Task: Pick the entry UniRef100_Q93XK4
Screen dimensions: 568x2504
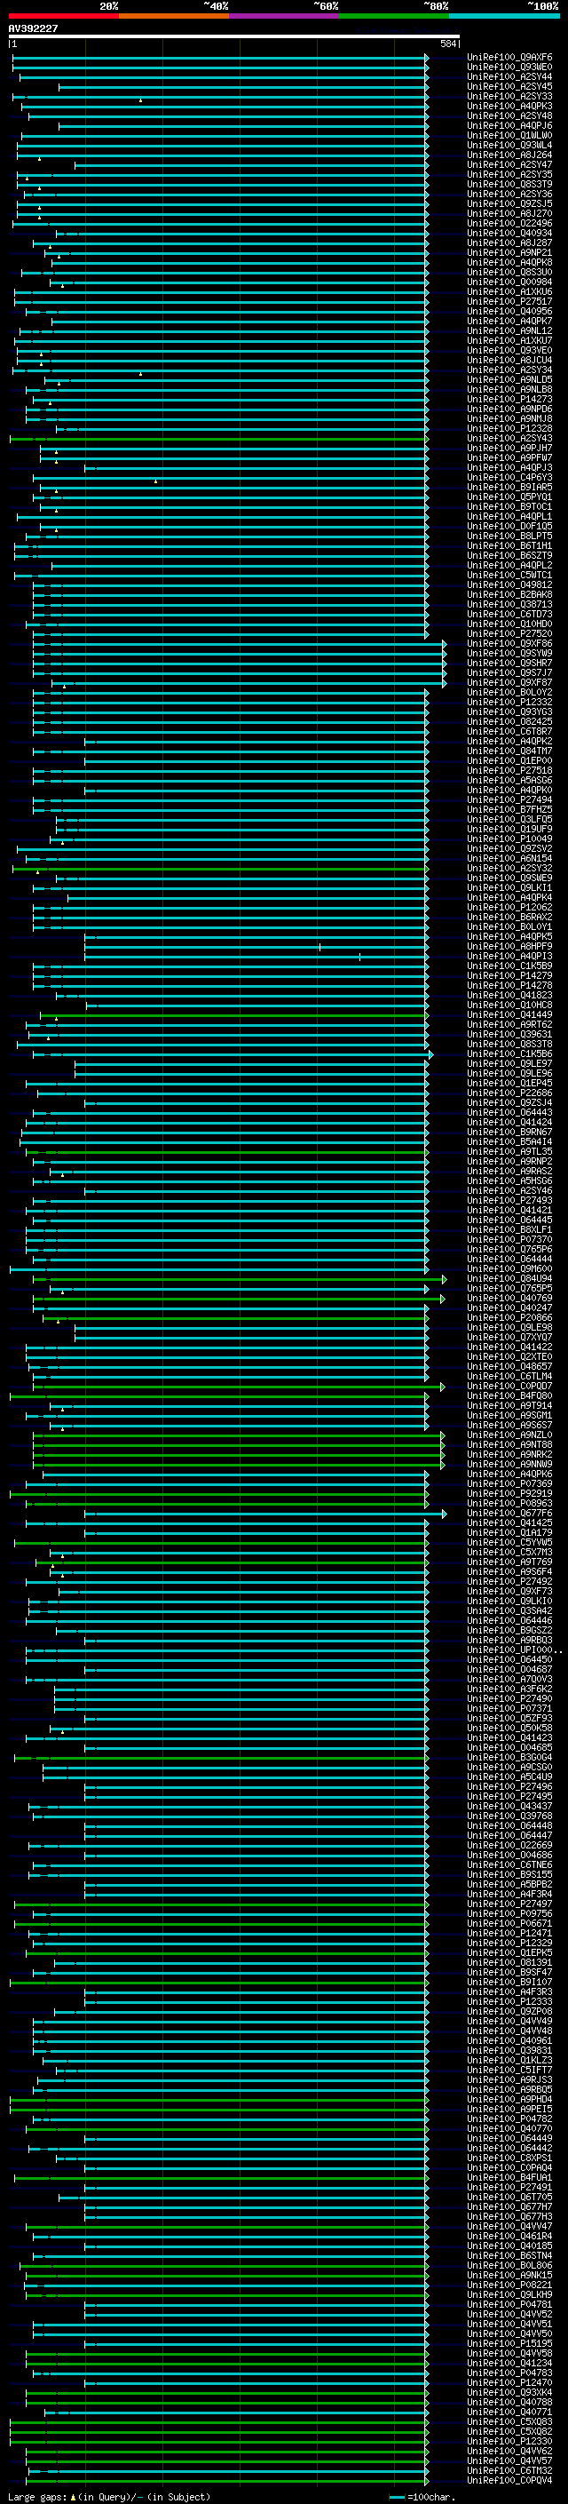Action: [x=509, y=2393]
